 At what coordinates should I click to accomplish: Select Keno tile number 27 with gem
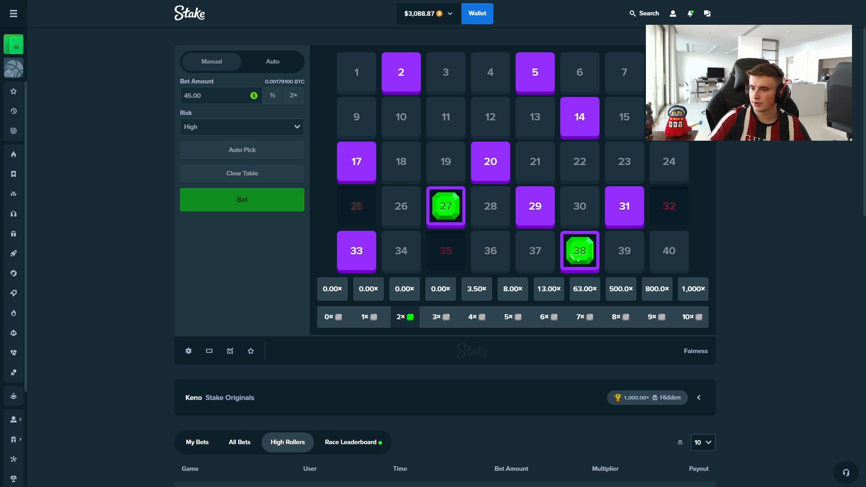[x=446, y=206]
